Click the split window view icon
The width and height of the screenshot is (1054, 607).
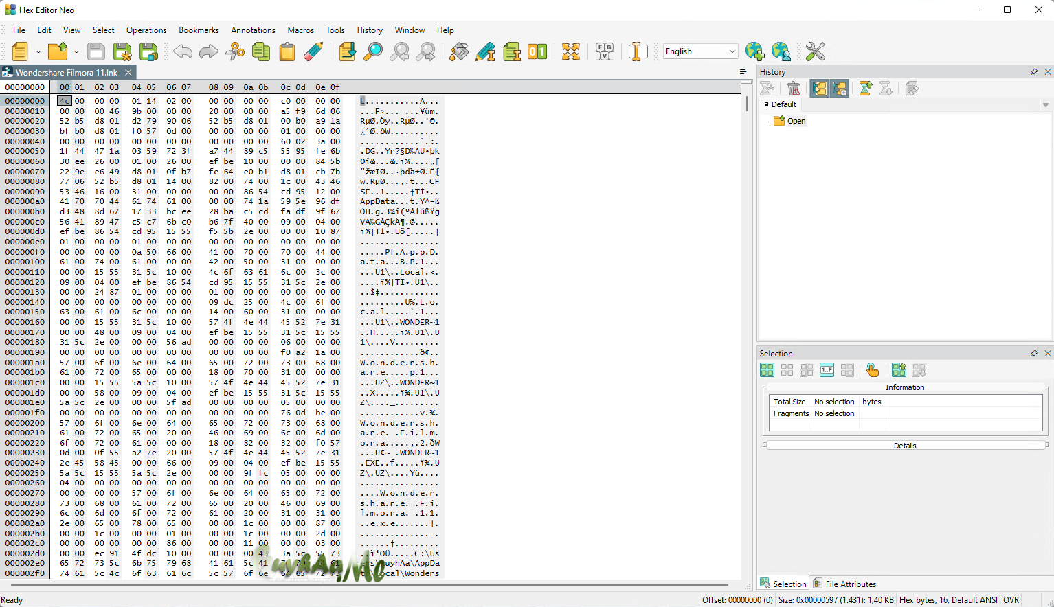(638, 51)
